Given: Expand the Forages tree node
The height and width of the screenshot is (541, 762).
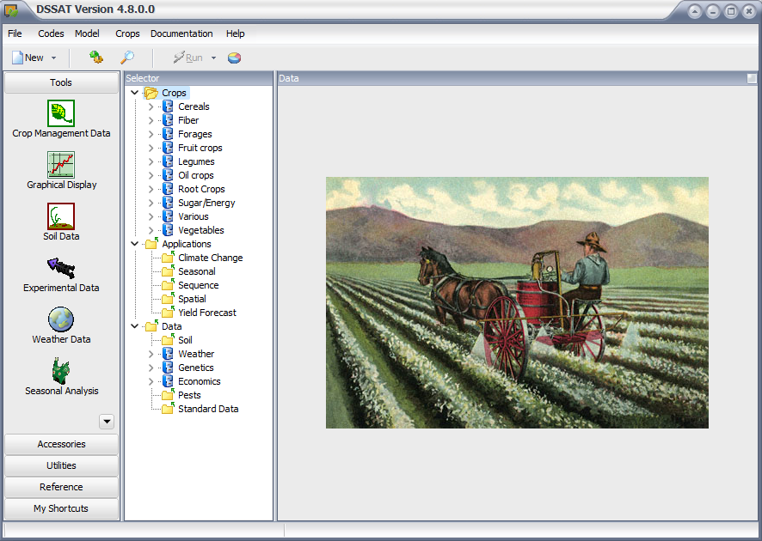Looking at the screenshot, I should pyautogui.click(x=151, y=134).
